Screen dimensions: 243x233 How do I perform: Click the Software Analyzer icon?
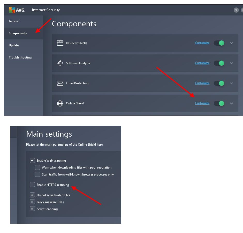60,63
